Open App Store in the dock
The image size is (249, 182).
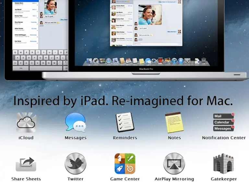pos(181,61)
